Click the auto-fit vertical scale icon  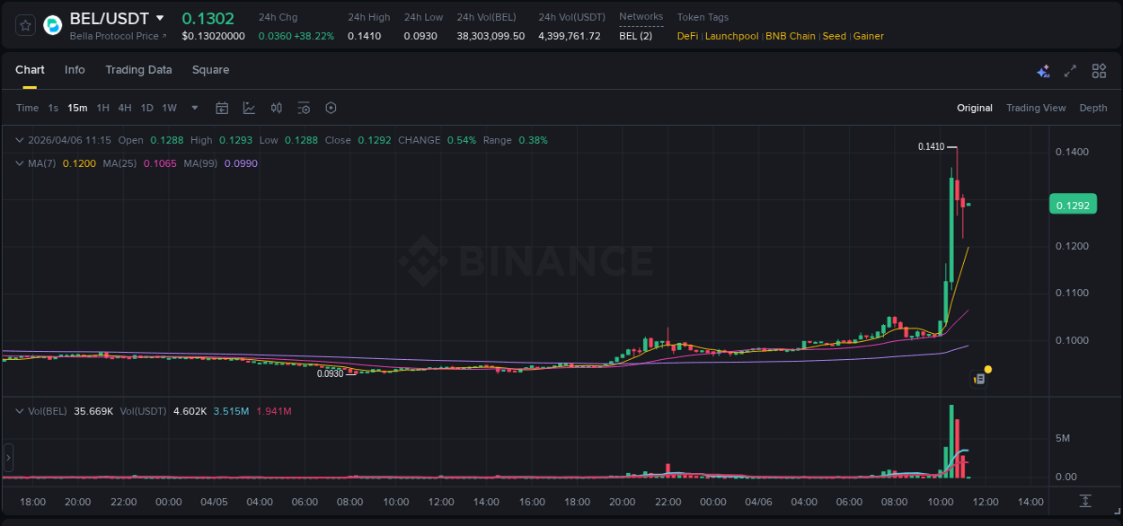1085,501
